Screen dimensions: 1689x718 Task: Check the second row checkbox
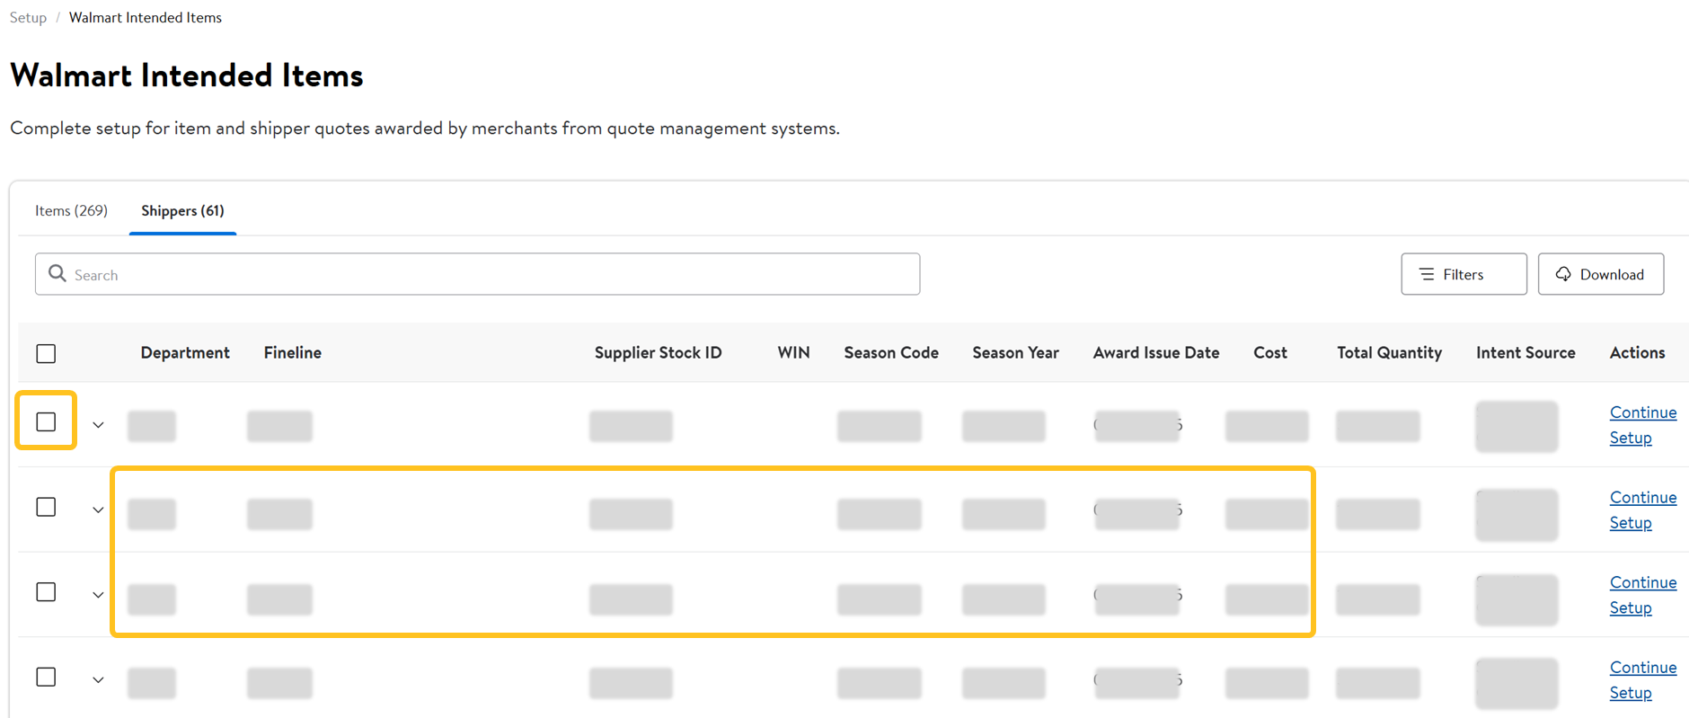click(x=46, y=507)
